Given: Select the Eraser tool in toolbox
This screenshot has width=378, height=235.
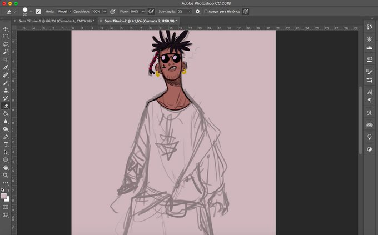Looking at the screenshot, I should click(6, 106).
